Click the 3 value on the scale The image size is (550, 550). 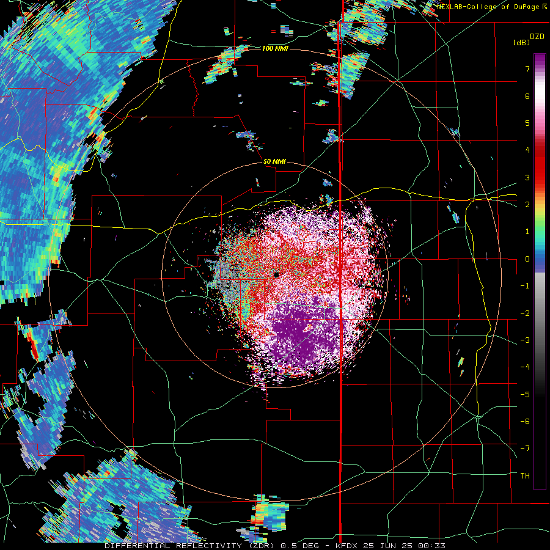(x=527, y=177)
